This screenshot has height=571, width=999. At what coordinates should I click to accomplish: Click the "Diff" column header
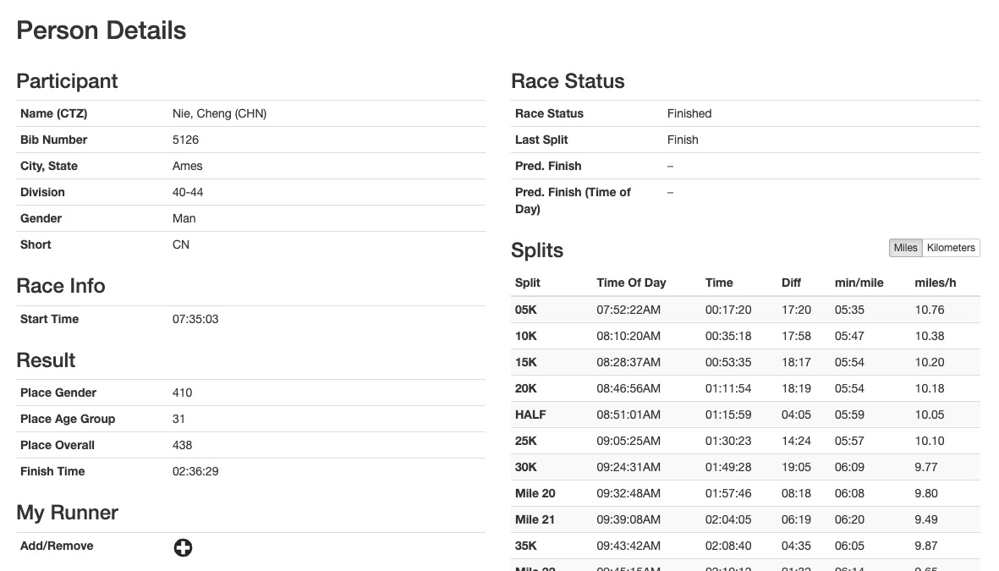point(791,283)
